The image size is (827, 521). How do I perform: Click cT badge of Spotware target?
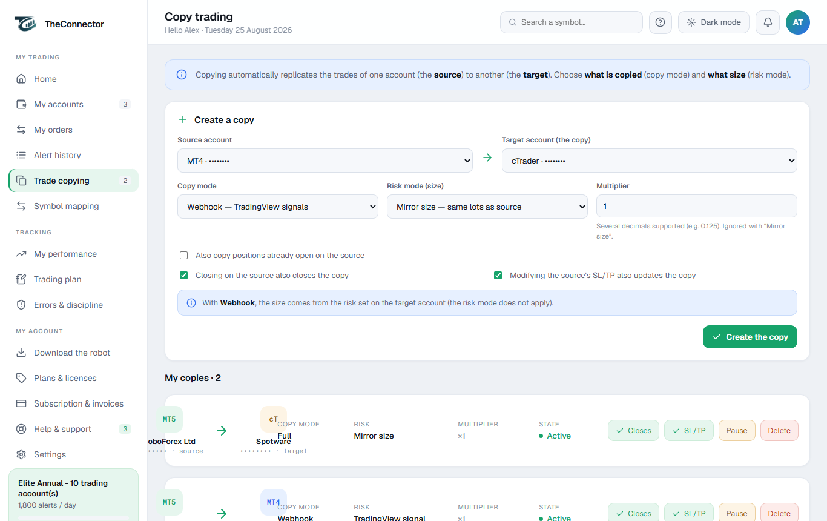coord(274,419)
